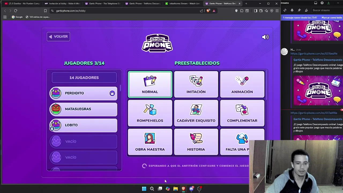This screenshot has width=343, height=193.
Task: Click the JUGADORES 3/14 heading
Action: click(84, 63)
